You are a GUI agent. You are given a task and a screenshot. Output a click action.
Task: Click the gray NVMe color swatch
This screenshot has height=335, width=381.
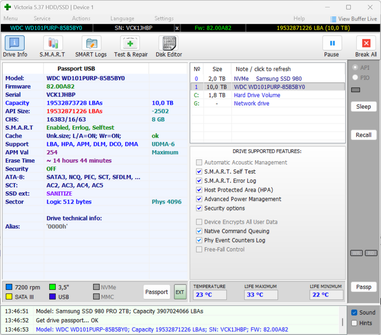click(96, 287)
